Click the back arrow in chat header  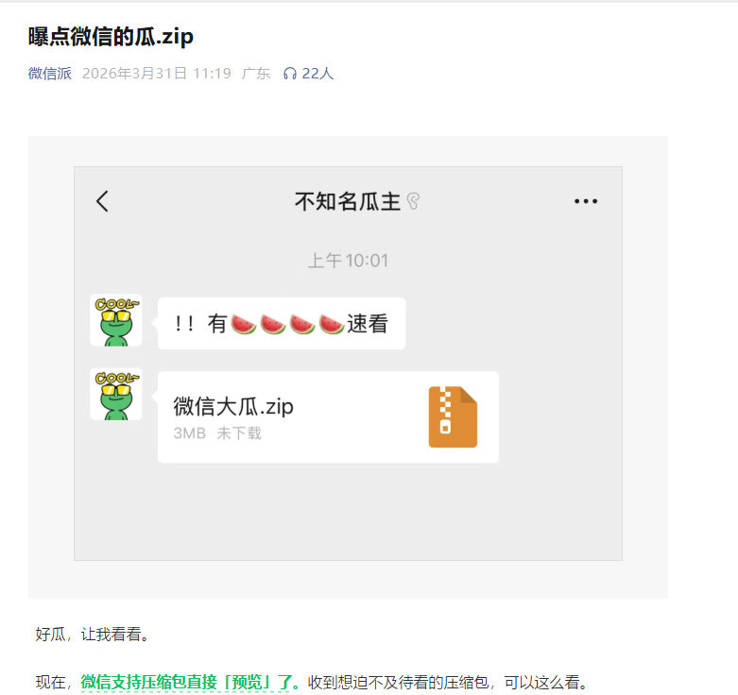pyautogui.click(x=103, y=201)
